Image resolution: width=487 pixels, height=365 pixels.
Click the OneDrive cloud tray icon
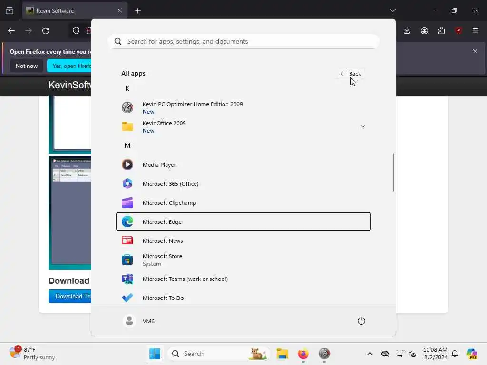coord(385,354)
